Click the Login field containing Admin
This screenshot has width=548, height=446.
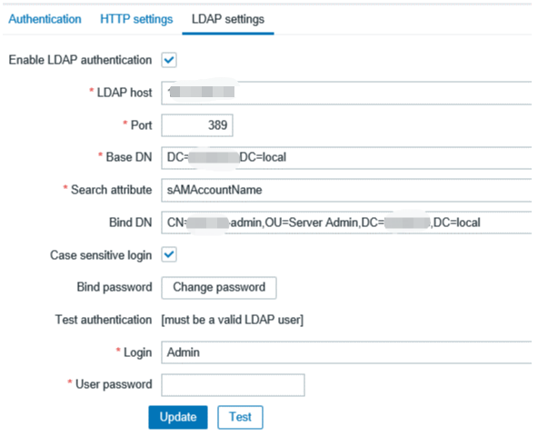[345, 352]
